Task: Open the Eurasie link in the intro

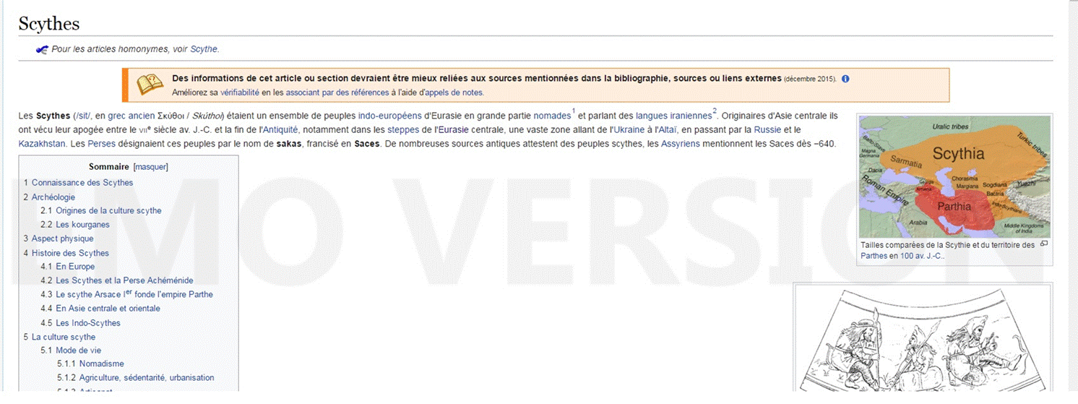Action: [x=452, y=130]
